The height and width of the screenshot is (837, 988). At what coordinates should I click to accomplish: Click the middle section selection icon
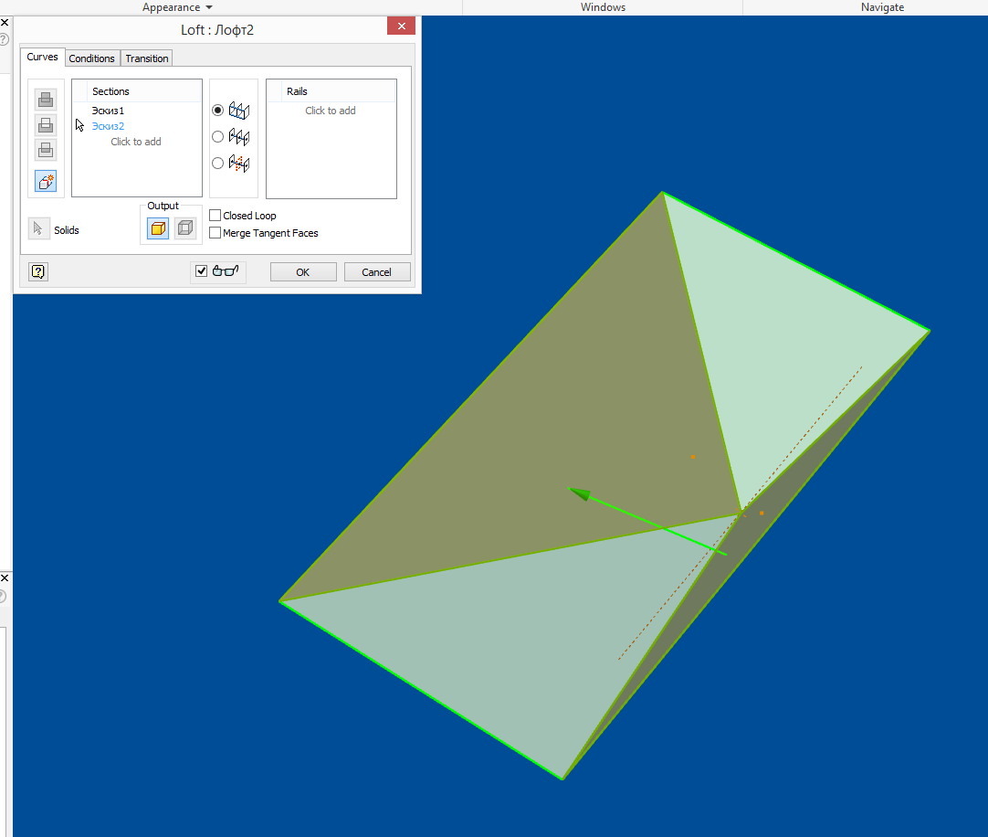click(45, 124)
